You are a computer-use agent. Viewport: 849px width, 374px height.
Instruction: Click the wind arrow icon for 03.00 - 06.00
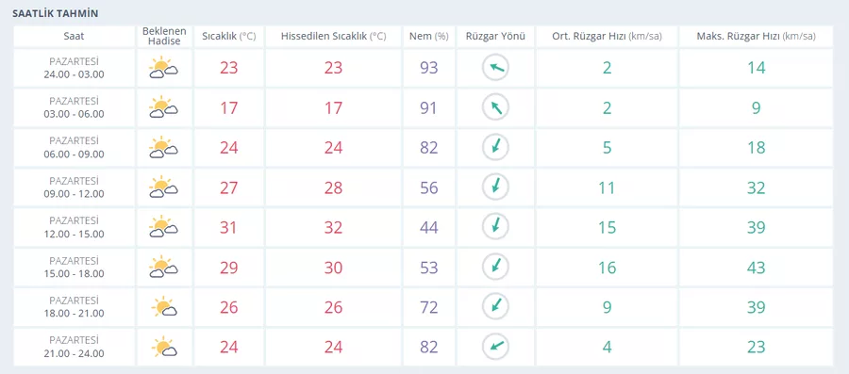tap(495, 107)
